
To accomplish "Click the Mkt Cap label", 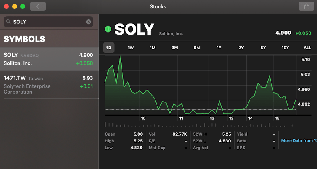I will tap(157, 148).
